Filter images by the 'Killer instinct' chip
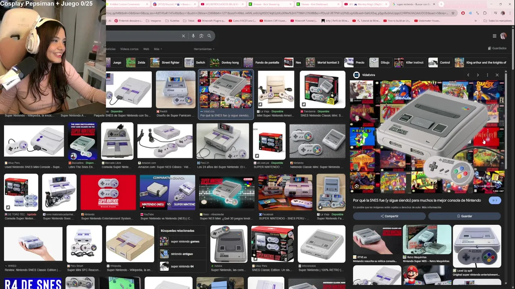 coord(410,63)
